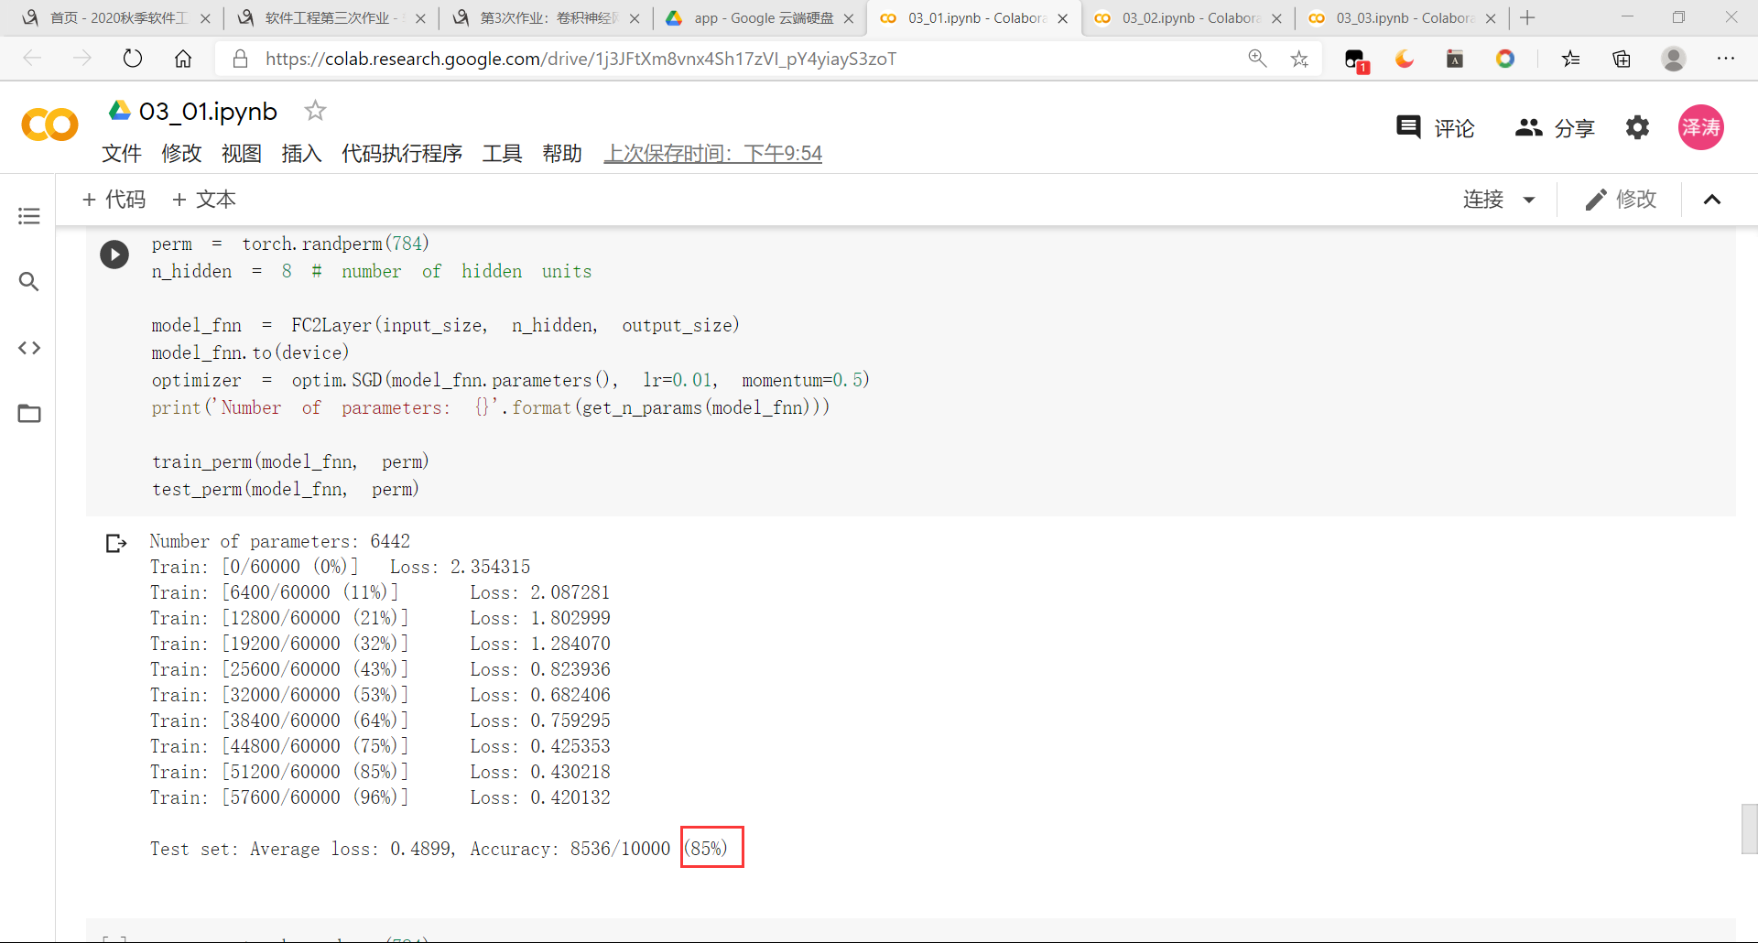1758x943 pixels.
Task: Open the 视图 menu
Action: [x=242, y=154]
